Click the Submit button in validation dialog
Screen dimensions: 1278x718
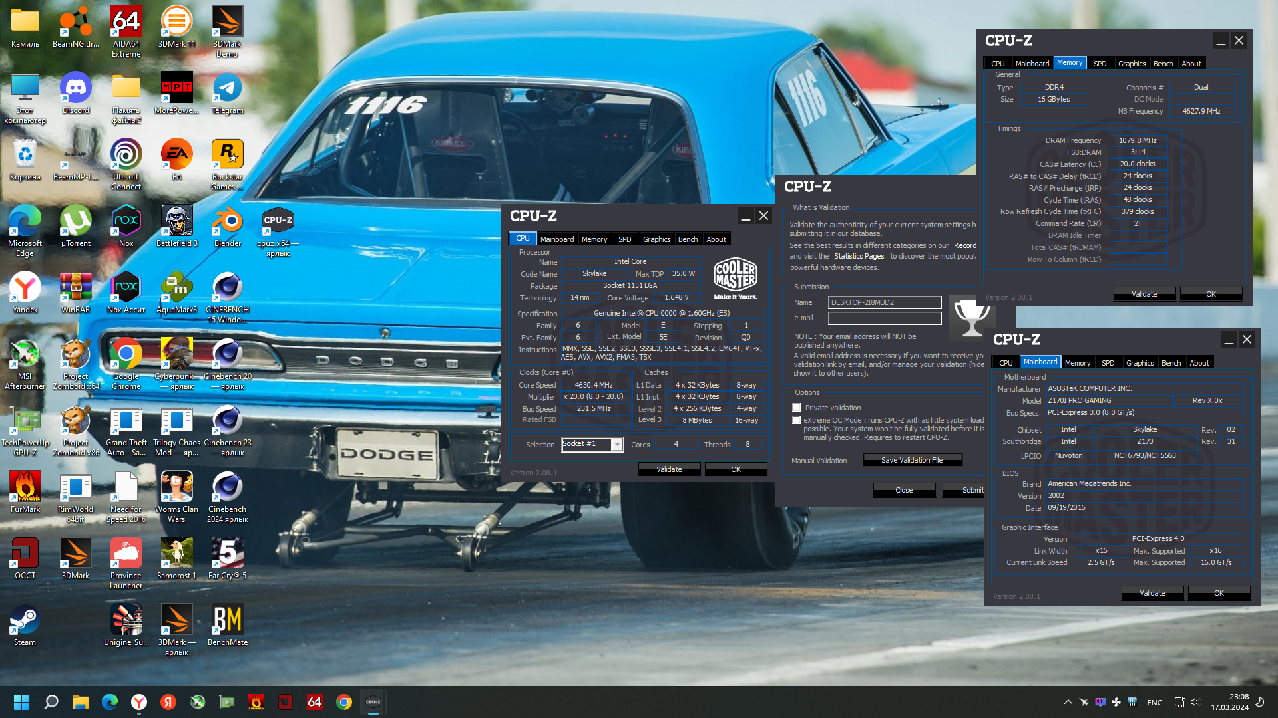964,490
